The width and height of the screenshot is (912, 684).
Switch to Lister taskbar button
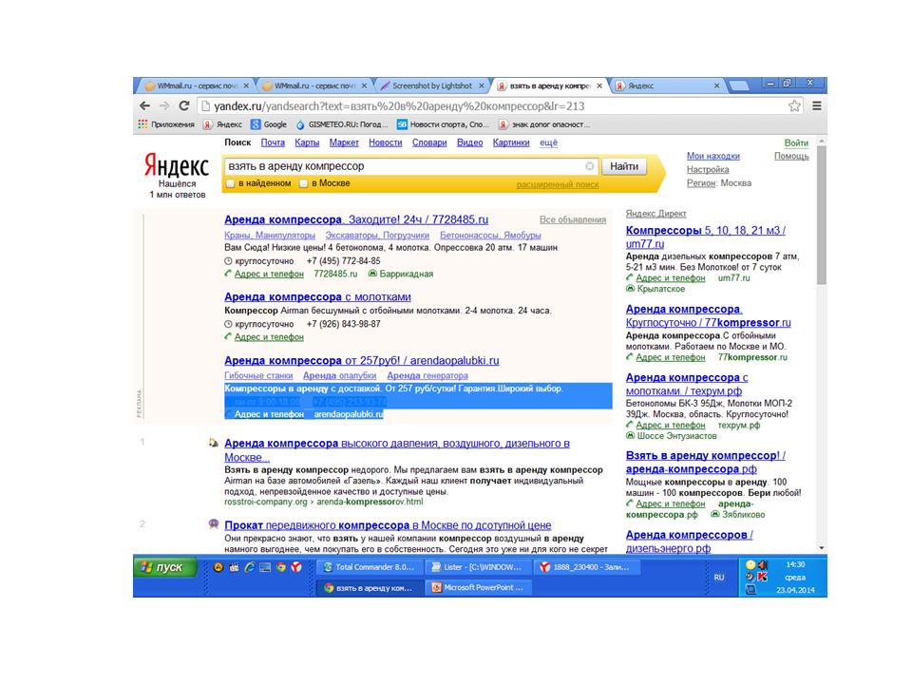pyautogui.click(x=478, y=567)
